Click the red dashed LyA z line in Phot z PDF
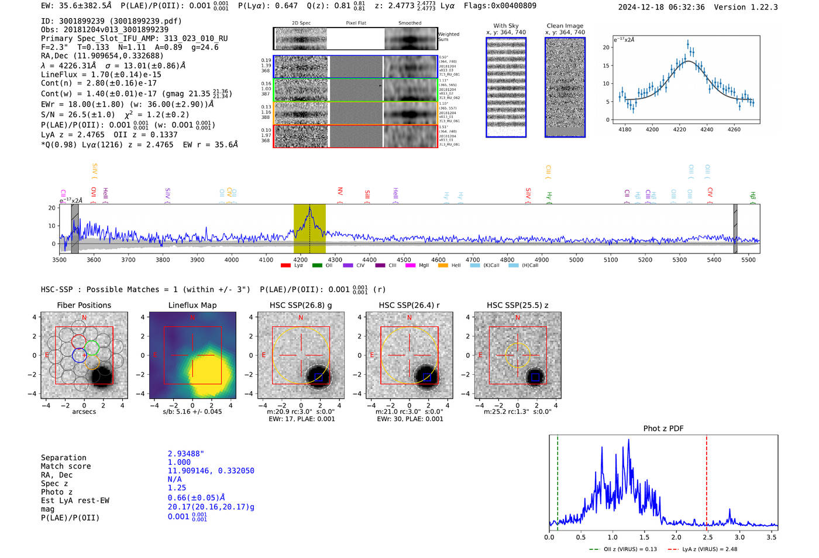819x558 pixels. point(707,482)
